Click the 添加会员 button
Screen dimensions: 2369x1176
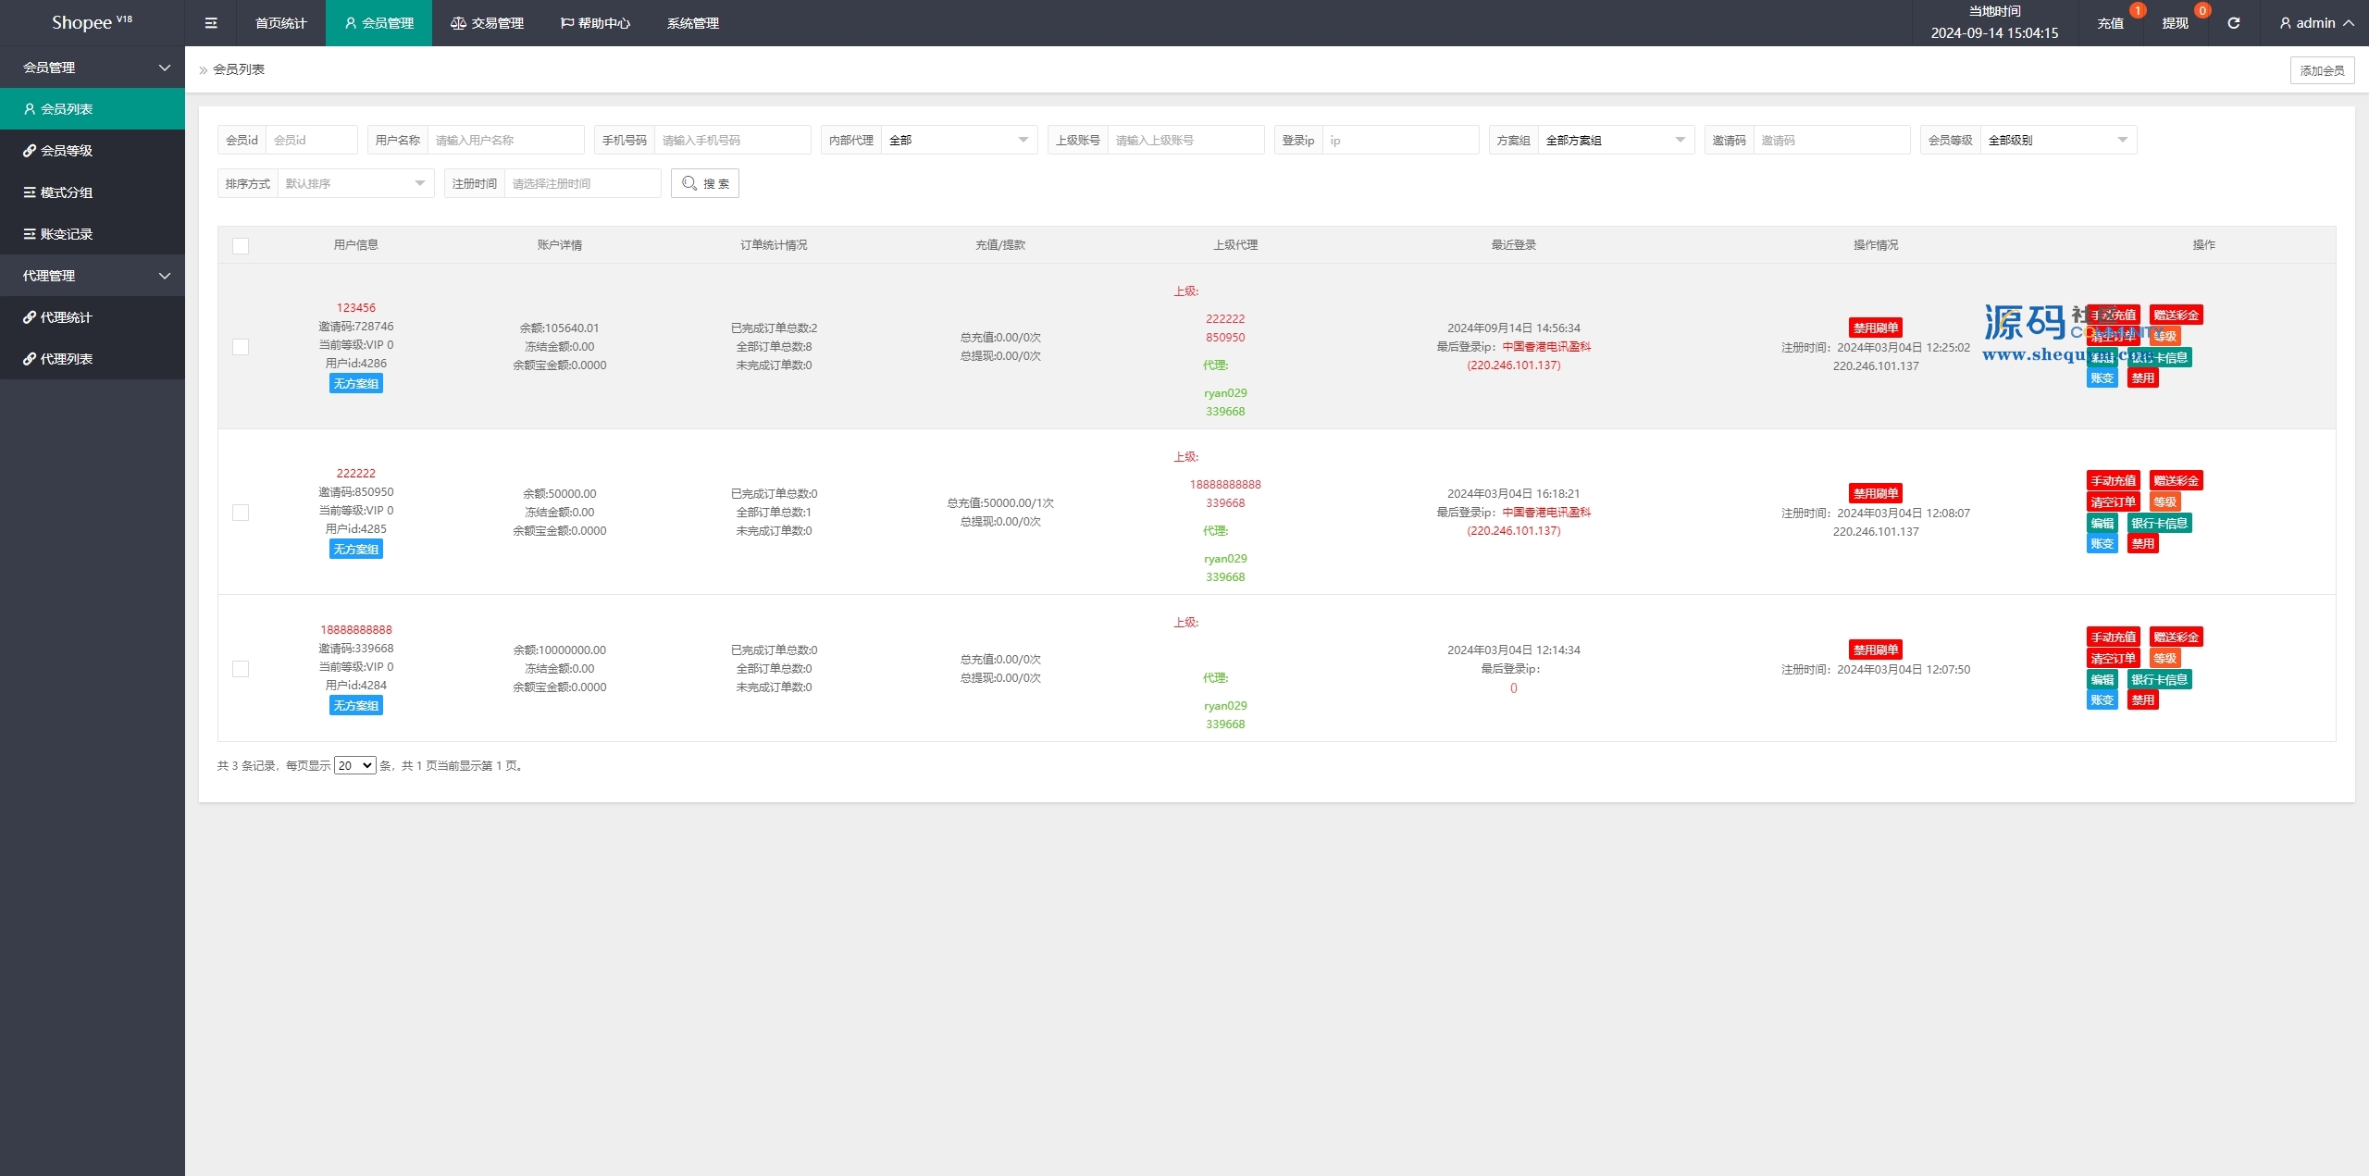(x=2322, y=70)
